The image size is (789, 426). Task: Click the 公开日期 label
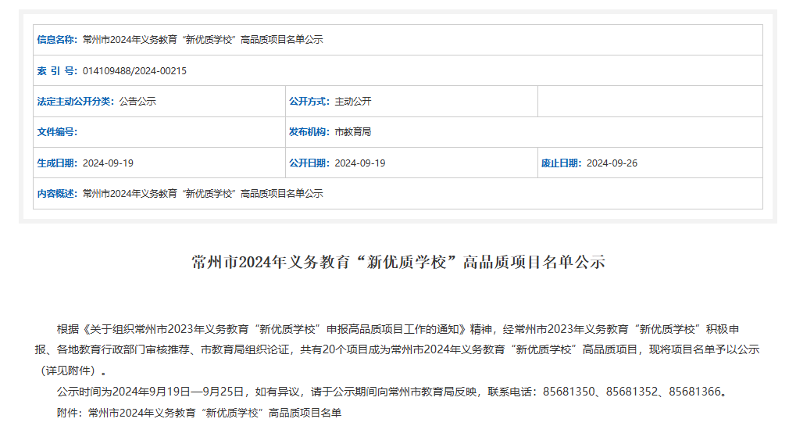pyautogui.click(x=309, y=163)
